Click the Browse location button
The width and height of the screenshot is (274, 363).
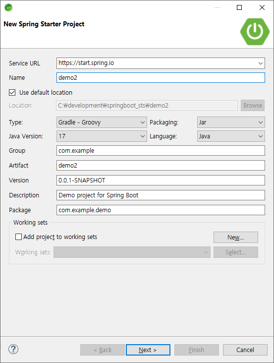point(253,105)
